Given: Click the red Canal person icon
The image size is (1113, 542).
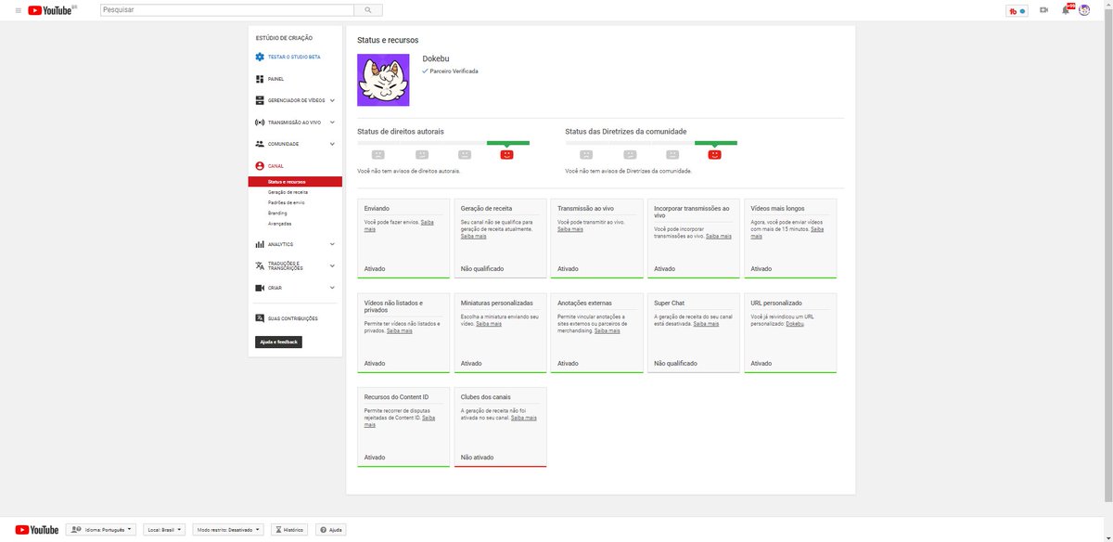Looking at the screenshot, I should (x=260, y=165).
